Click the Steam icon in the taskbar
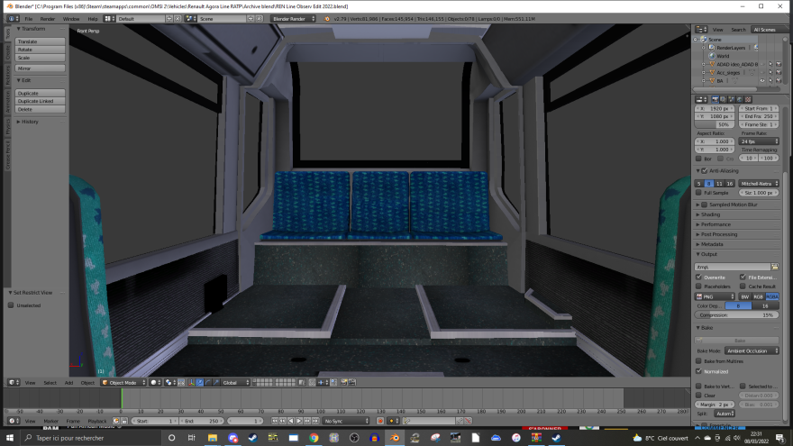 (x=253, y=438)
